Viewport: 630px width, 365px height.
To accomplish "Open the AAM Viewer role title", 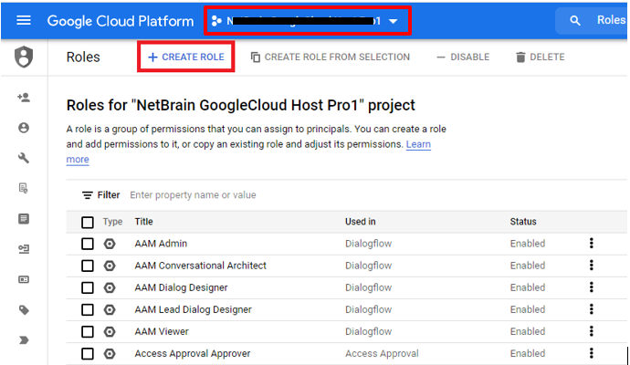I will (x=162, y=331).
